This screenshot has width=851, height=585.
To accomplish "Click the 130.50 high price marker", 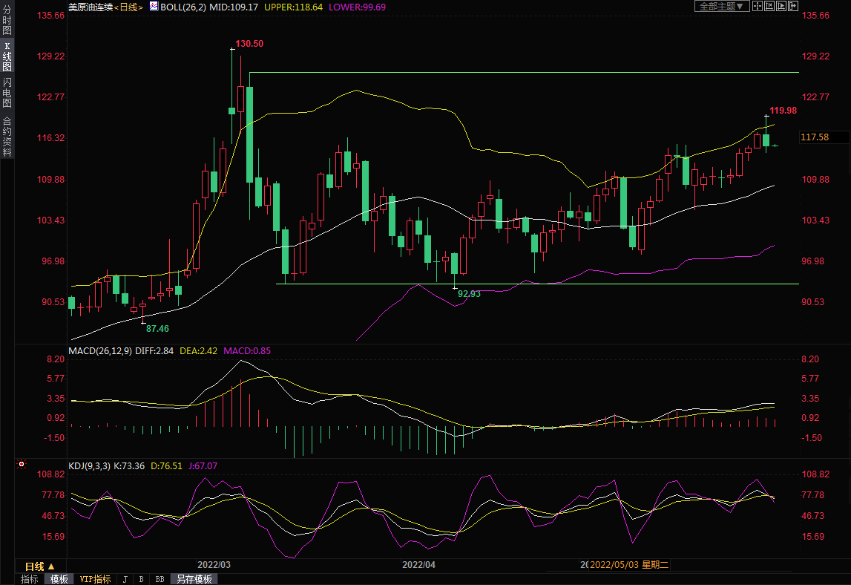I will (249, 44).
